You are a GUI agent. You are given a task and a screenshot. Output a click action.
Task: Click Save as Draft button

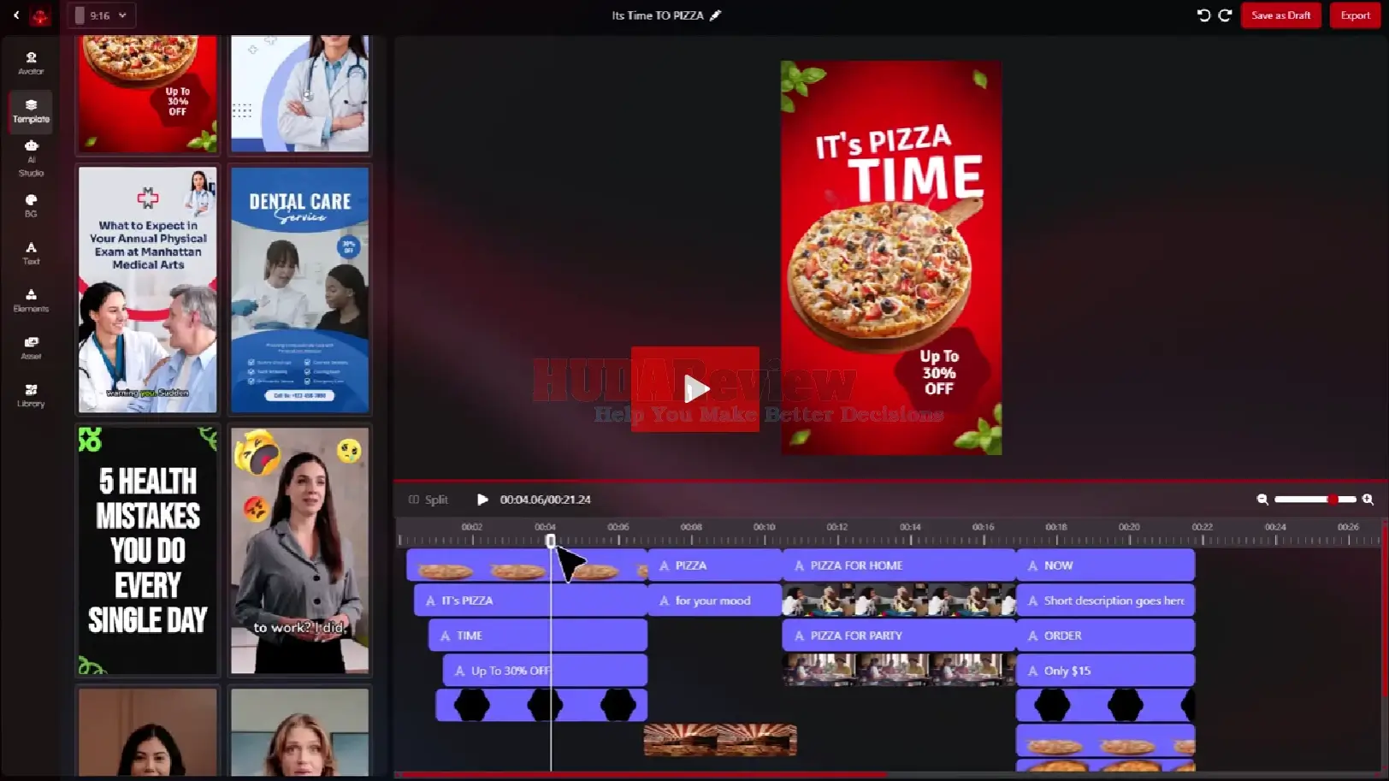(1280, 15)
